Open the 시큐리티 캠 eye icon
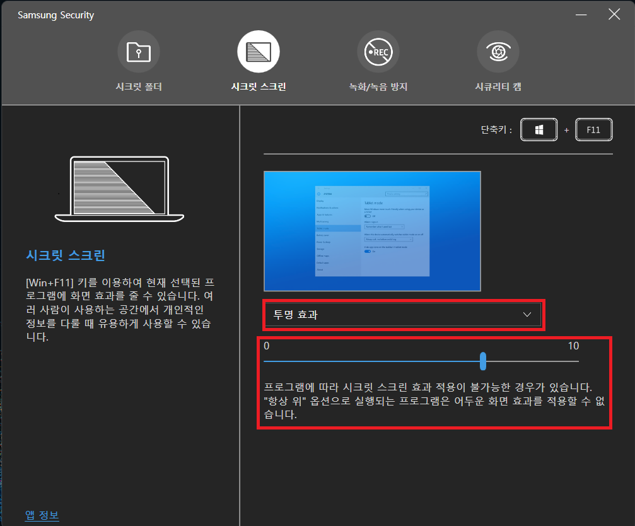The width and height of the screenshot is (635, 526). (x=498, y=52)
